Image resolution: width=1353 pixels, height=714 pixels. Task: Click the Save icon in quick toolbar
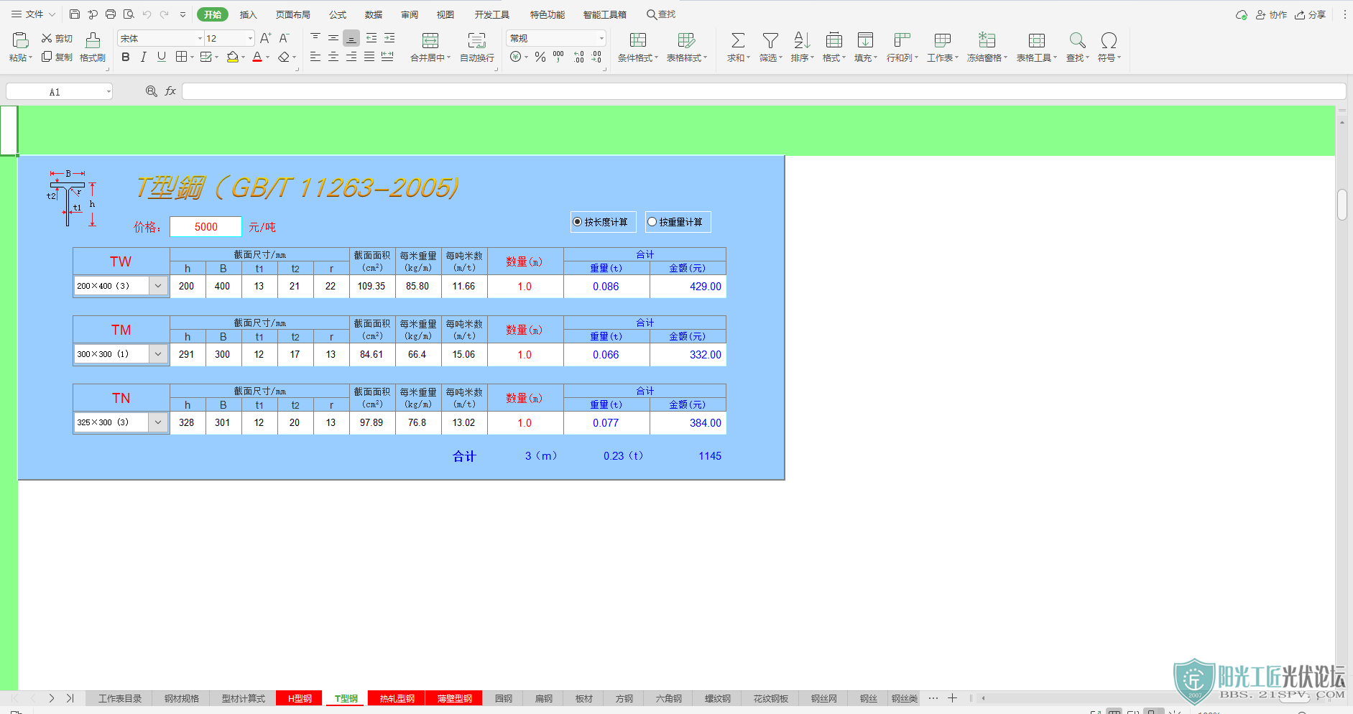click(75, 14)
